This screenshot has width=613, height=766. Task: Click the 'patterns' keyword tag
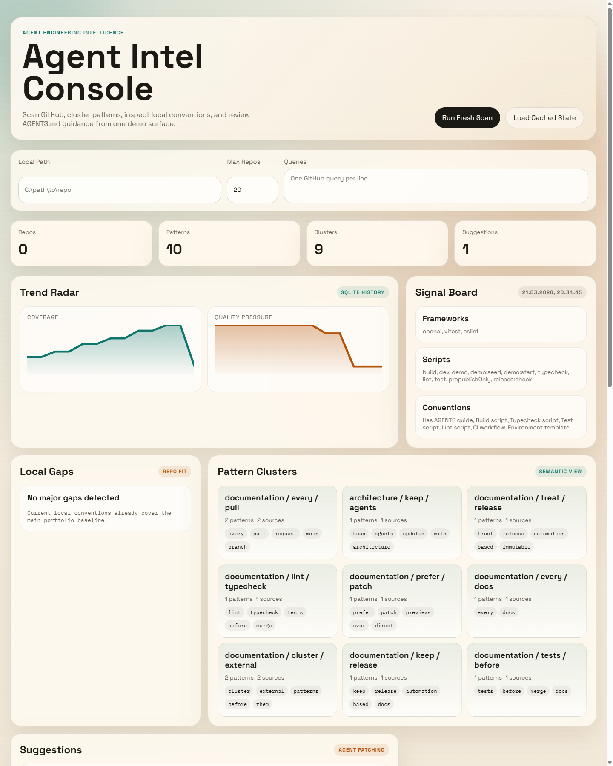click(306, 691)
